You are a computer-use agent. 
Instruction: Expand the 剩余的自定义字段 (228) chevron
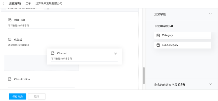coord(210,84)
